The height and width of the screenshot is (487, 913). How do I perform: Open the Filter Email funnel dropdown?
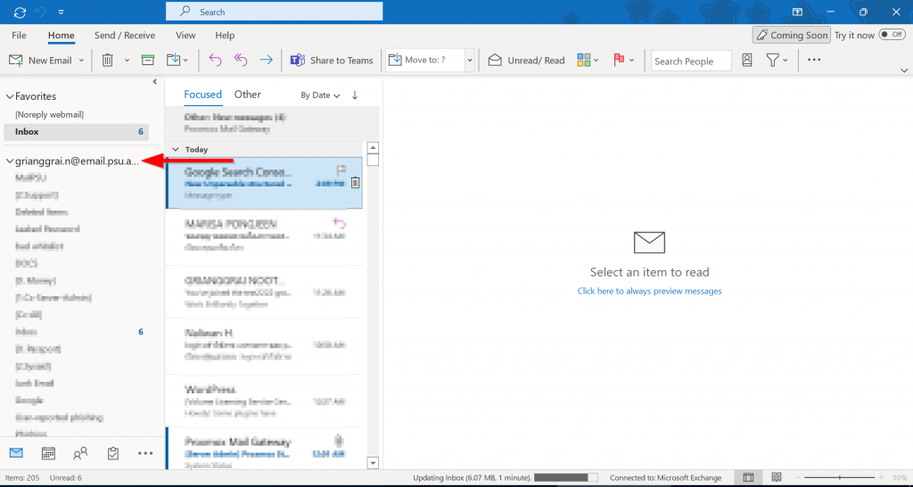[777, 60]
